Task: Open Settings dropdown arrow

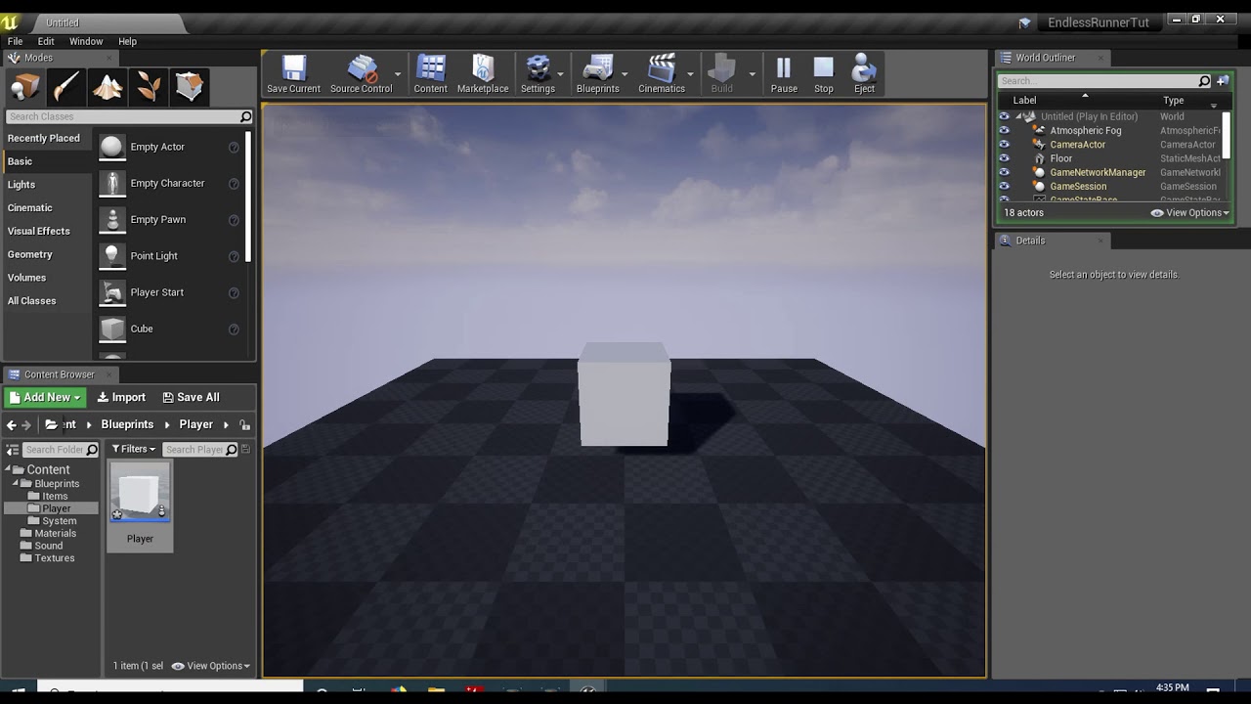Action: point(560,74)
